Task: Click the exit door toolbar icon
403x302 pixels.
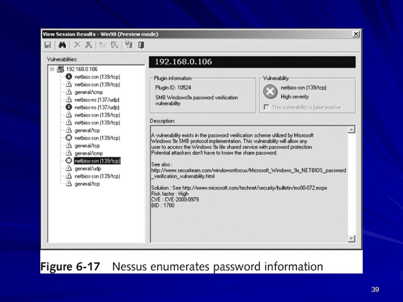Action: [x=141, y=45]
